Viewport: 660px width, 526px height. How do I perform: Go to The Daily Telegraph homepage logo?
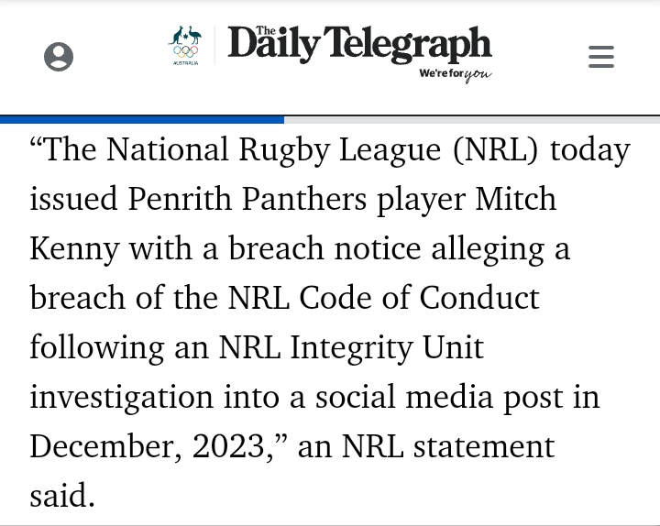359,45
